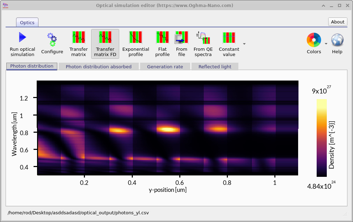Open the Configure settings
353x222 pixels.
52,44
